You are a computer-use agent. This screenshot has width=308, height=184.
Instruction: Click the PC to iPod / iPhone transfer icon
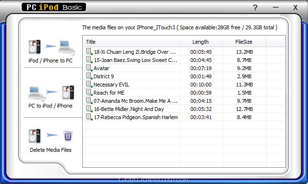pos(51,93)
